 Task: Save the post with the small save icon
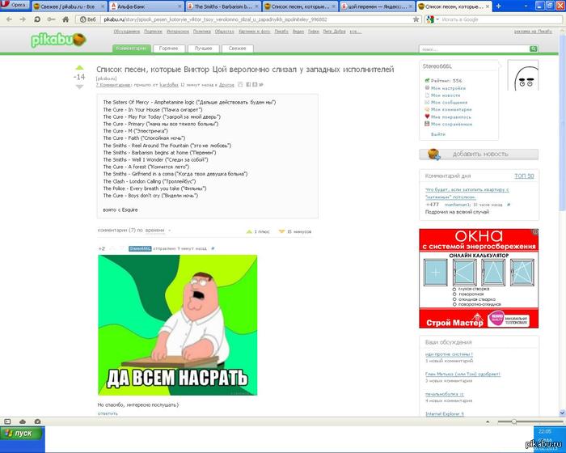click(x=240, y=84)
